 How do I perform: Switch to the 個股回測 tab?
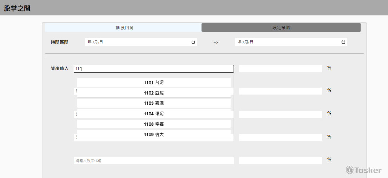(123, 27)
